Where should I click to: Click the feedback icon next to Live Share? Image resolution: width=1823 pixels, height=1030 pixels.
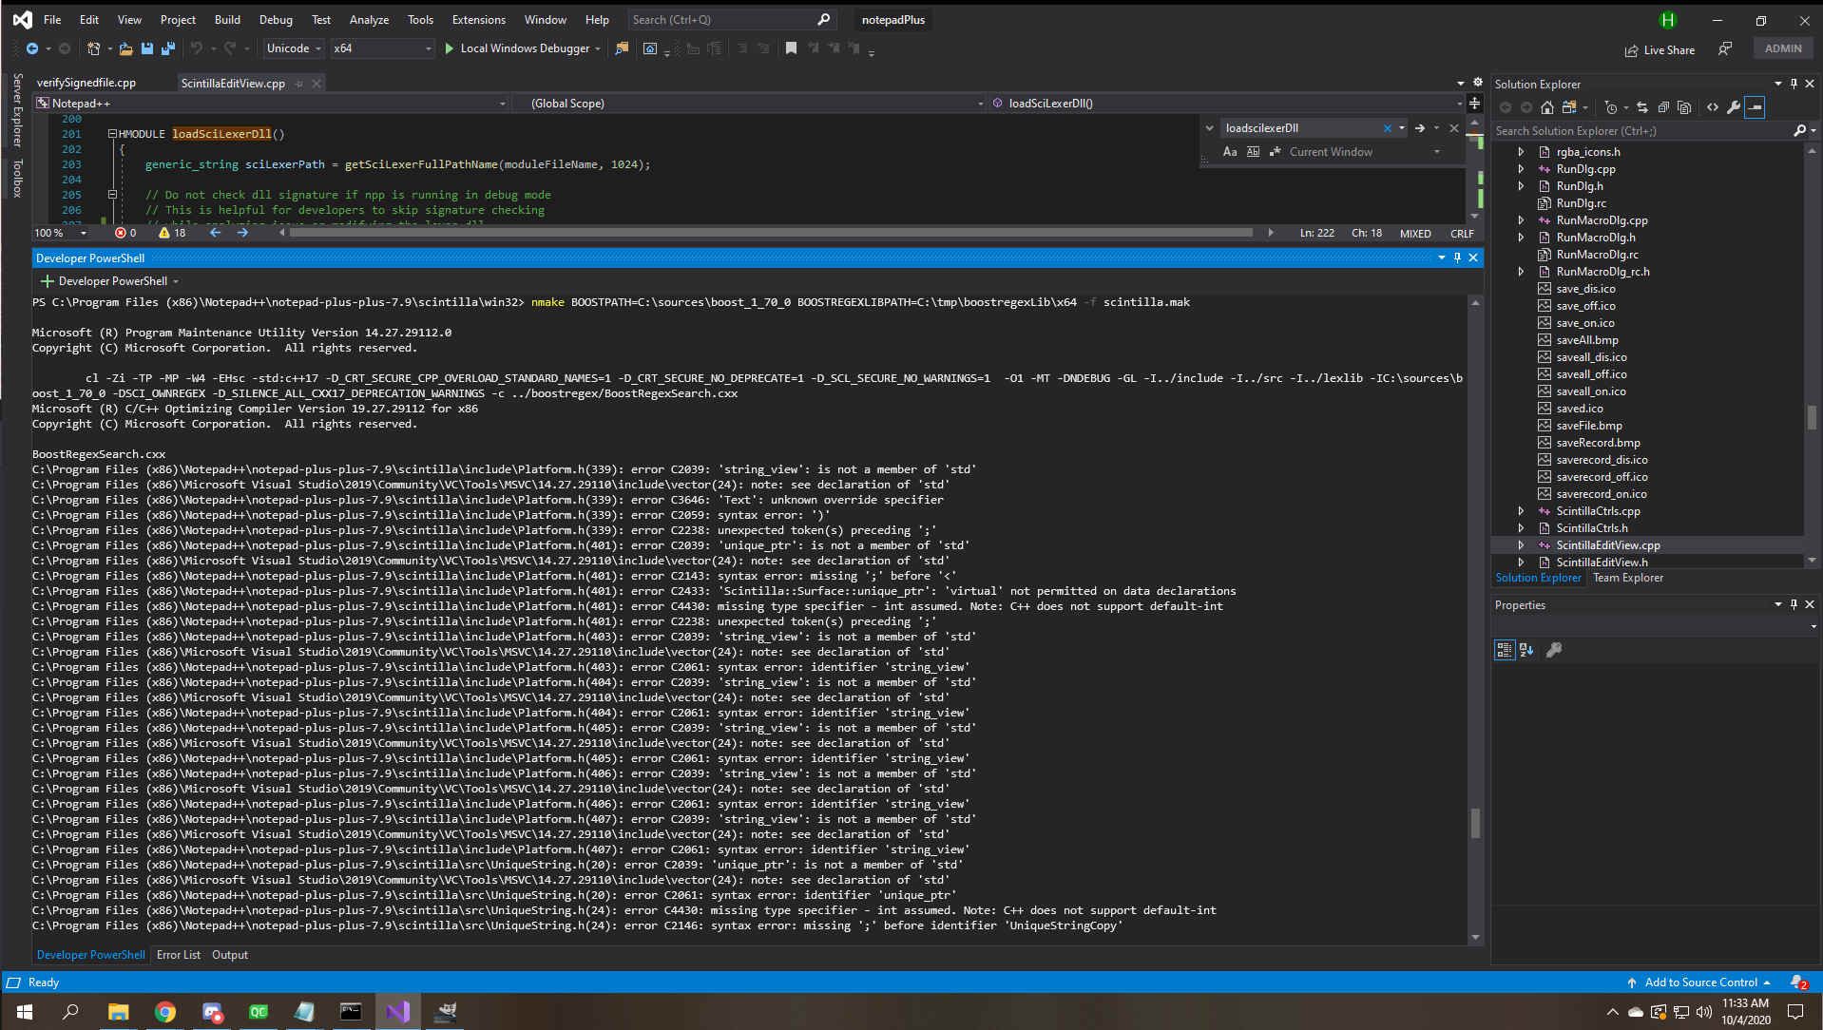tap(1725, 48)
